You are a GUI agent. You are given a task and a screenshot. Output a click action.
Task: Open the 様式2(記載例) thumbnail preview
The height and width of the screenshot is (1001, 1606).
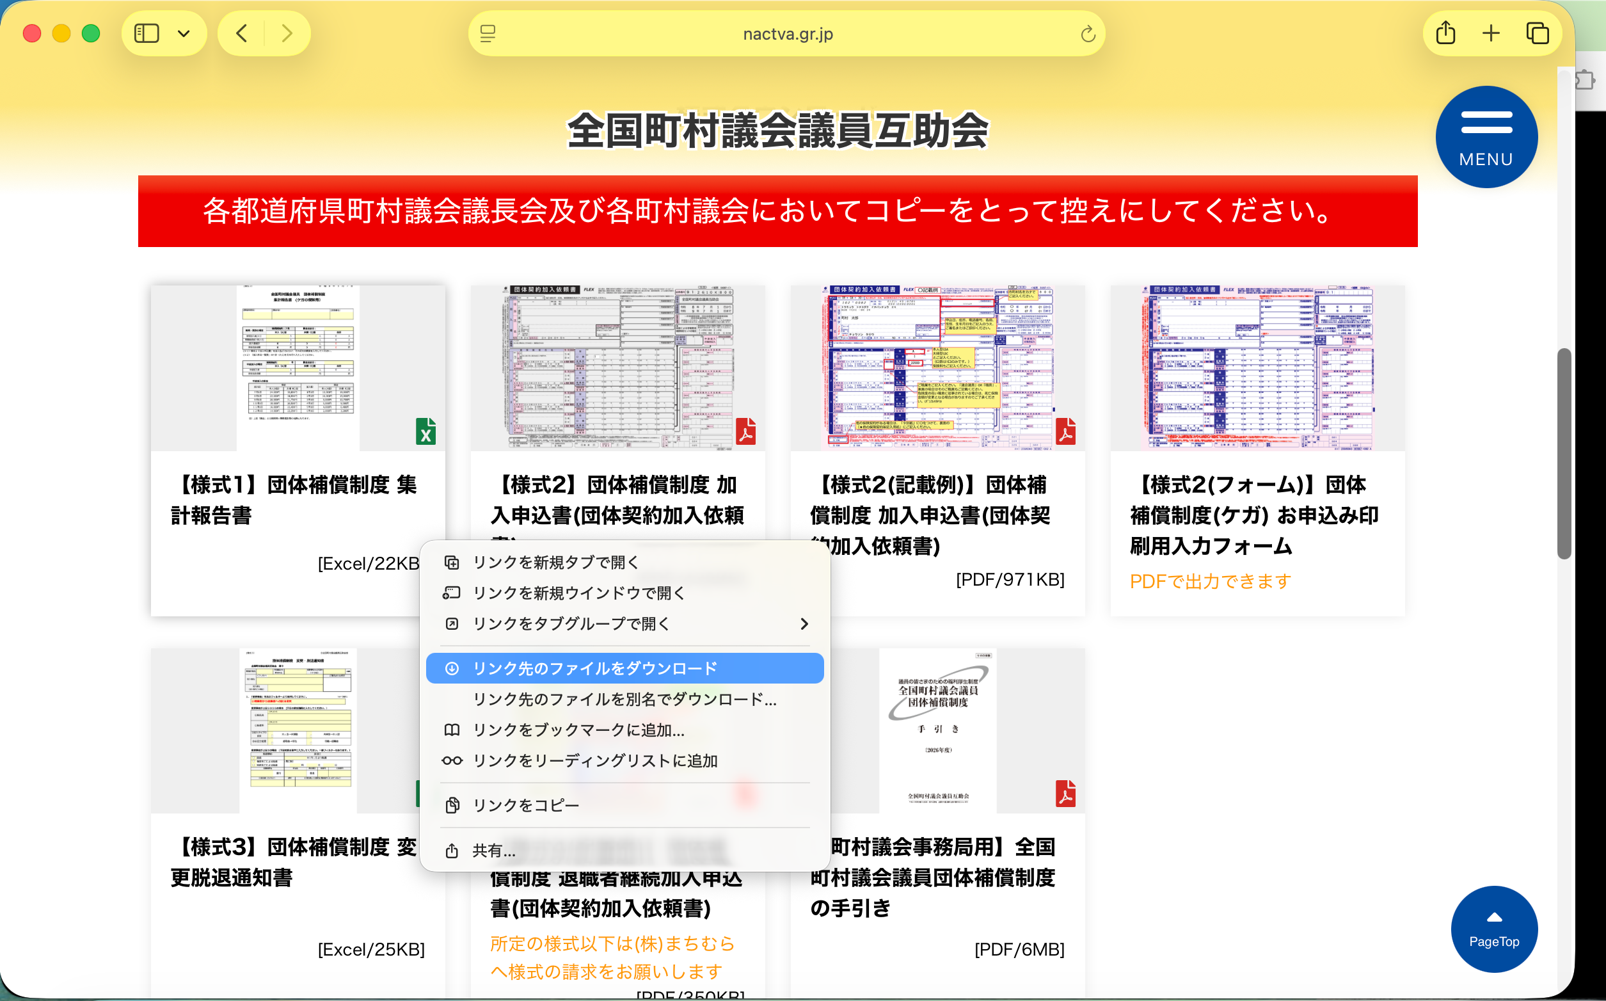(x=937, y=368)
